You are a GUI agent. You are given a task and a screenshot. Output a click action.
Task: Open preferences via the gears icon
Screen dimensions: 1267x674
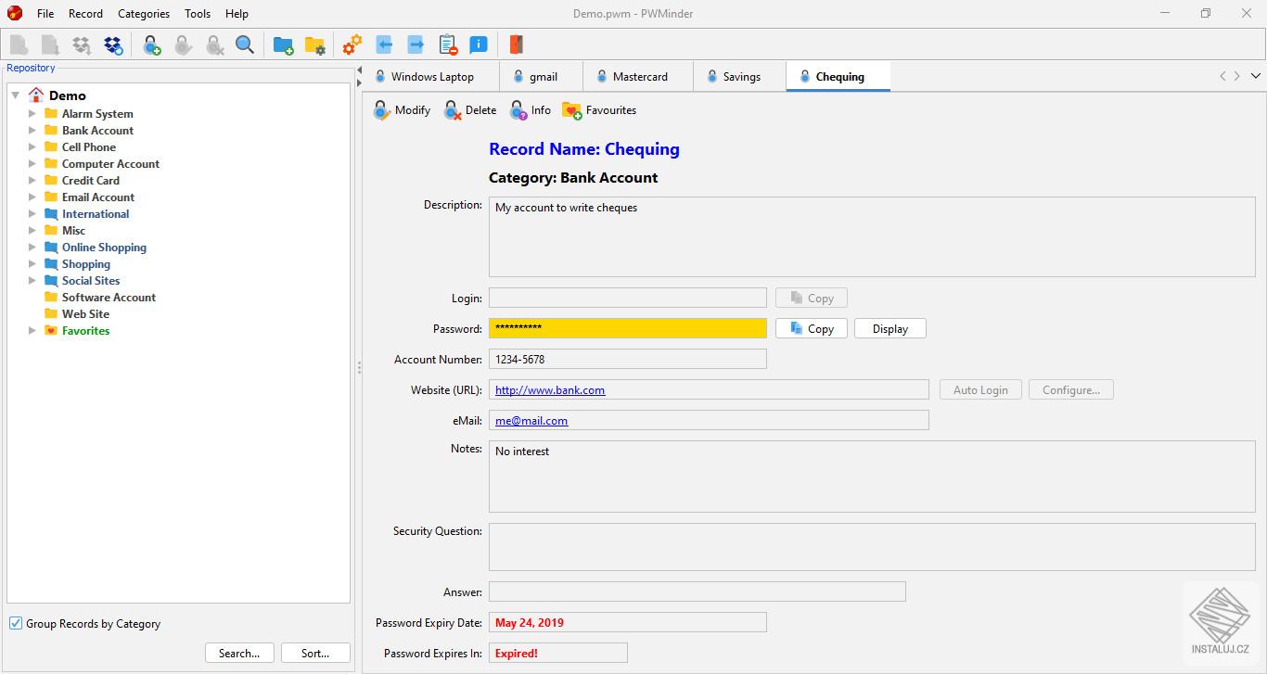point(351,44)
